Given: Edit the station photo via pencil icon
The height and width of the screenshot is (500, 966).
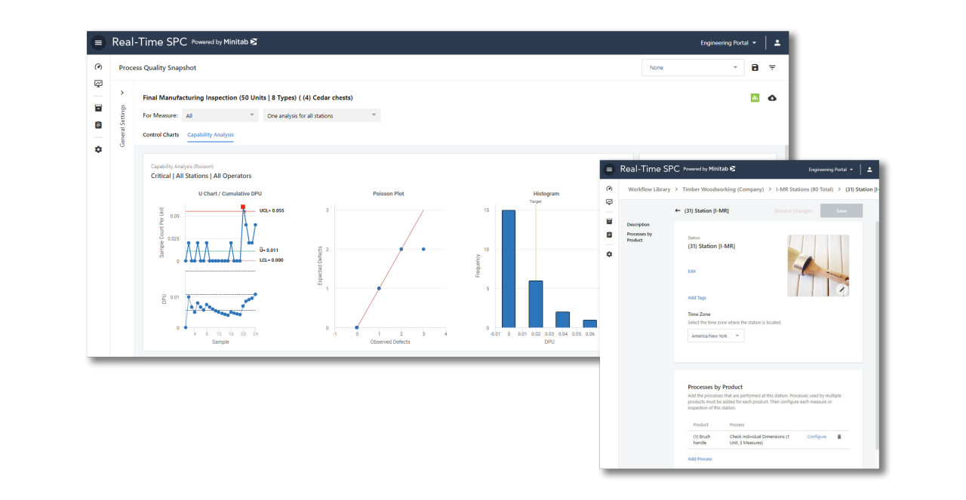Looking at the screenshot, I should [x=843, y=289].
